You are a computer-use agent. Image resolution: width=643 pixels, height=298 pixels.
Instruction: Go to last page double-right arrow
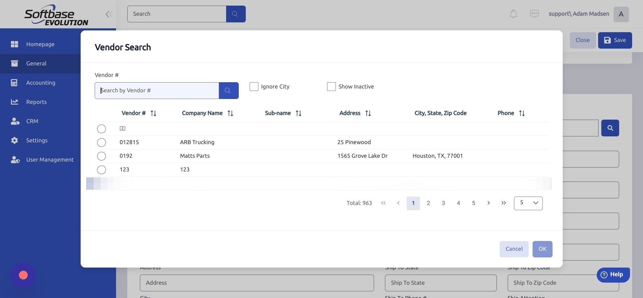click(x=503, y=203)
